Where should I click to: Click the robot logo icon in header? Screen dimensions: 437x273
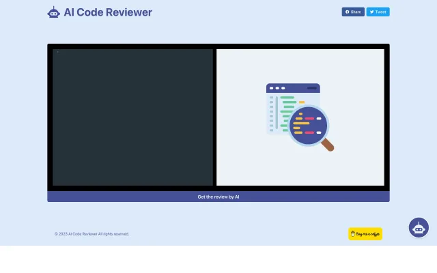[x=53, y=12]
